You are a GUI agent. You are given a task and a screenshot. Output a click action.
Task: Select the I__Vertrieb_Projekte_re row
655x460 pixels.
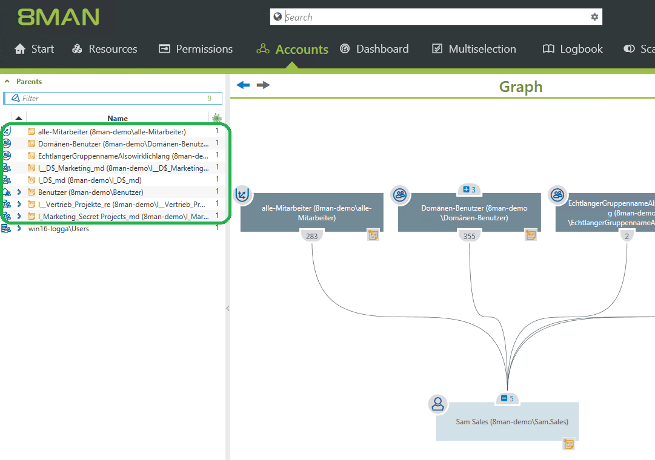(112, 204)
